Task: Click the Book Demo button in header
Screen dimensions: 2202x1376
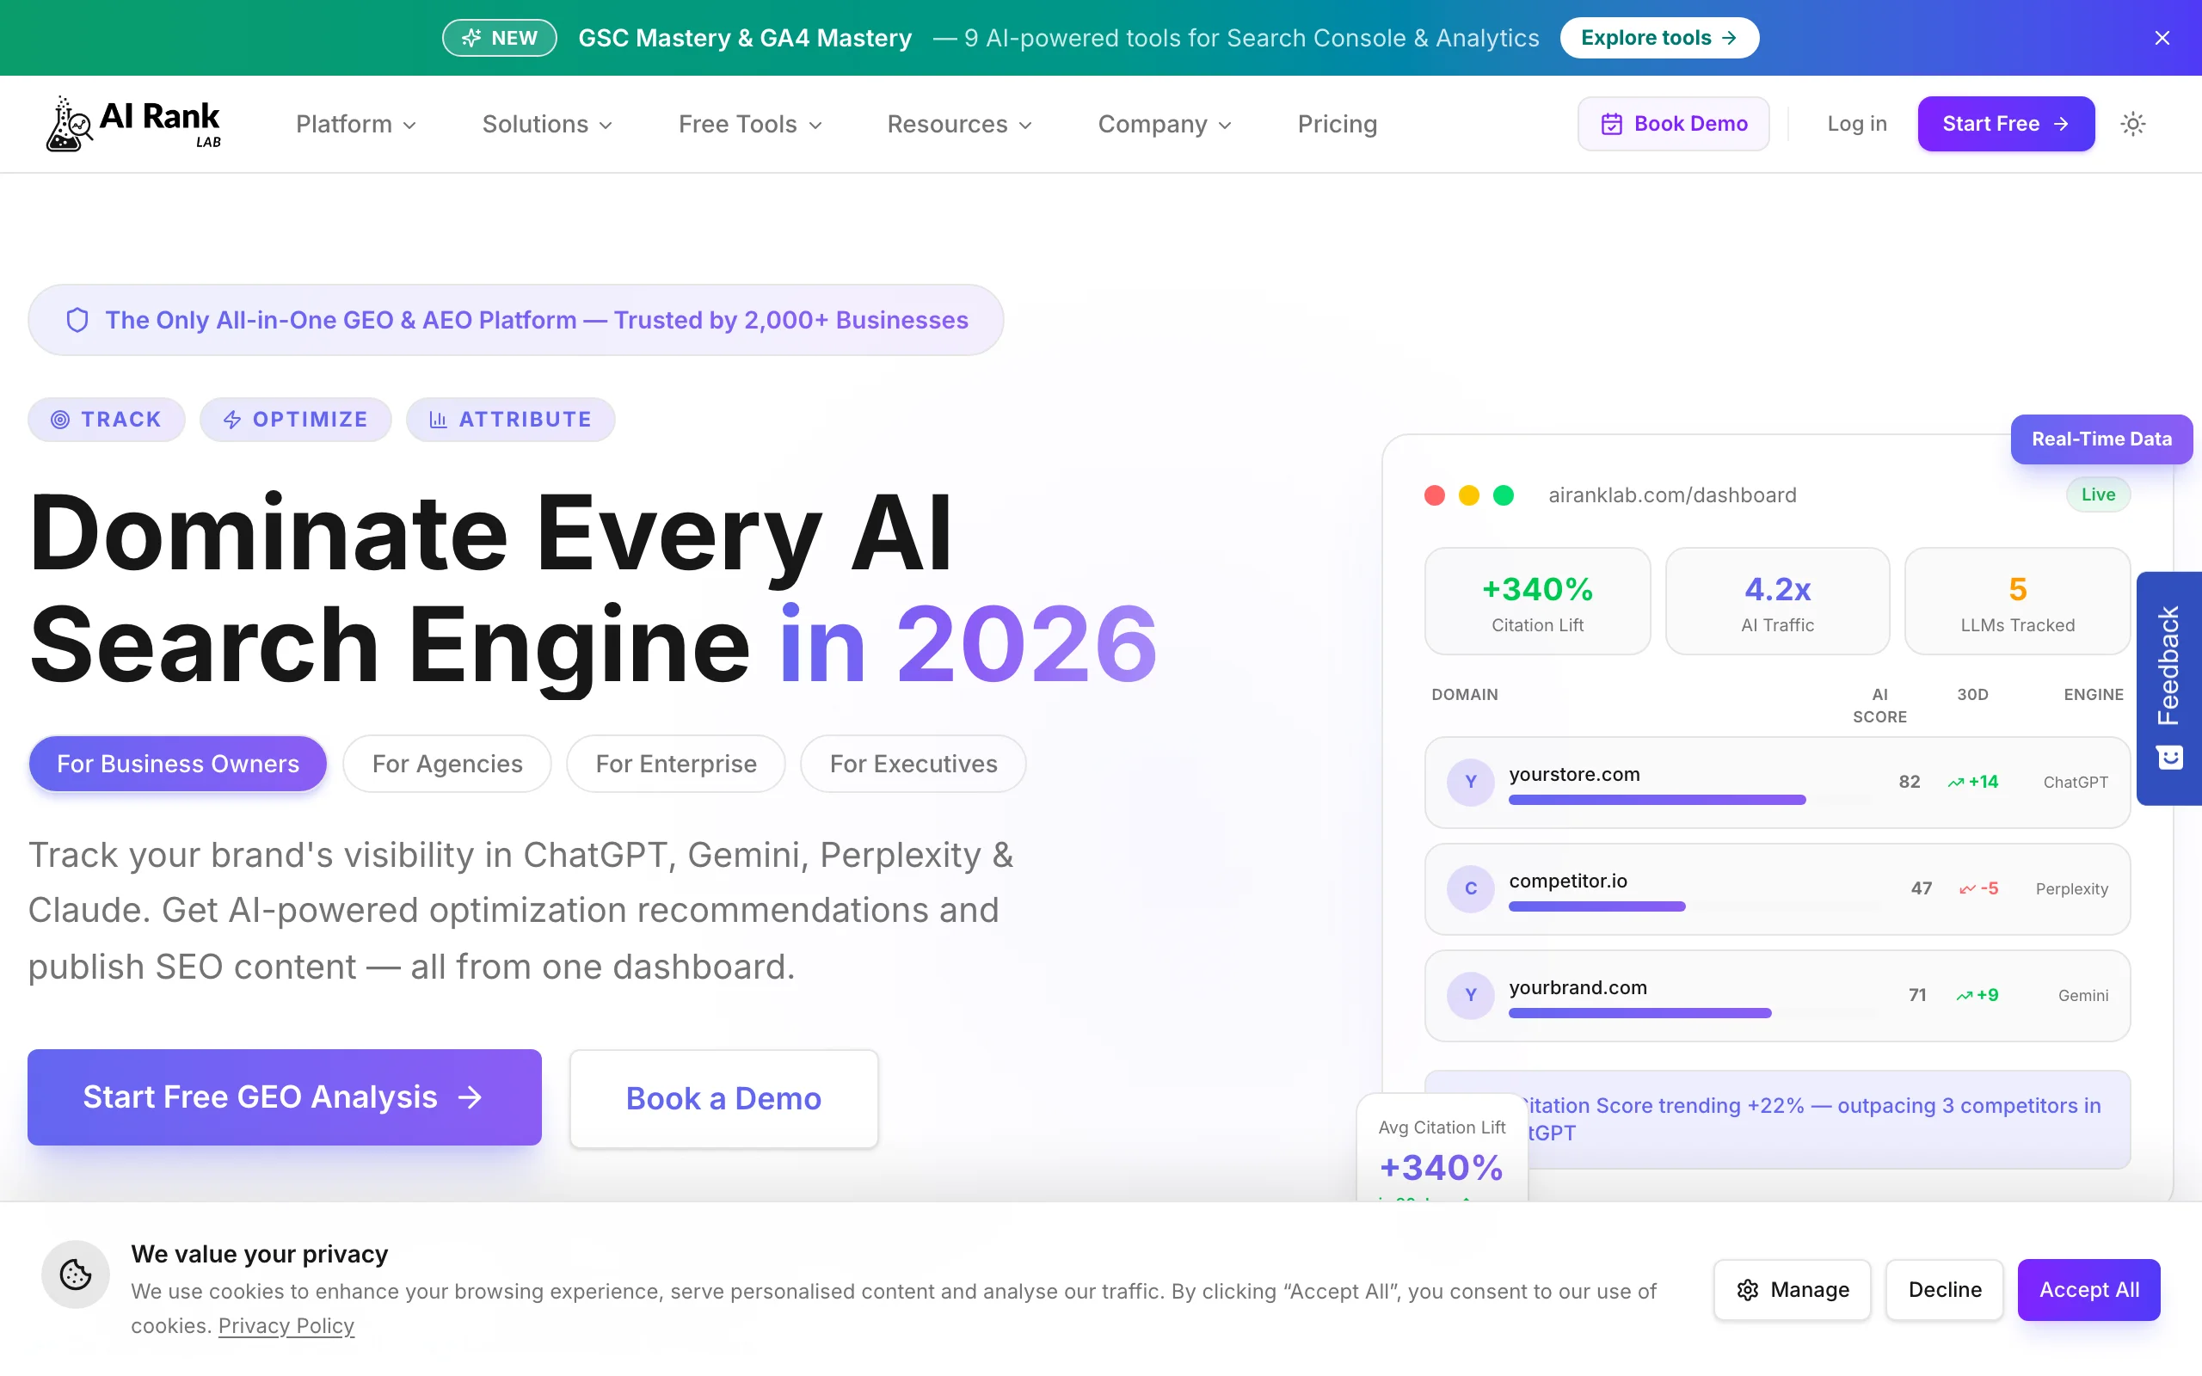Action: click(1673, 124)
